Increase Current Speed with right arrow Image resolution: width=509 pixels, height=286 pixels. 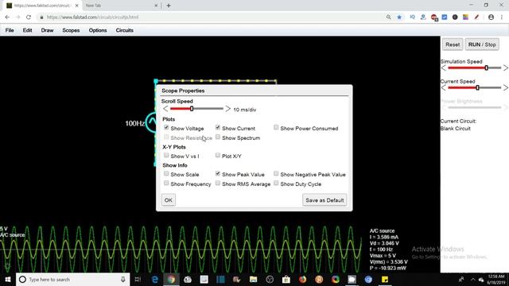[x=506, y=88]
